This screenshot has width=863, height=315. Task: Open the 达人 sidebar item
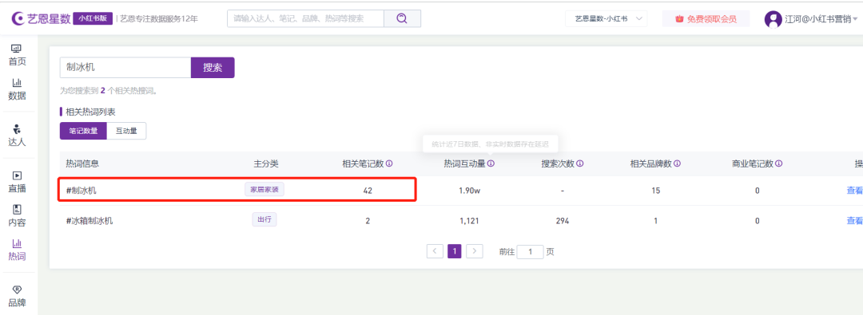click(x=17, y=136)
